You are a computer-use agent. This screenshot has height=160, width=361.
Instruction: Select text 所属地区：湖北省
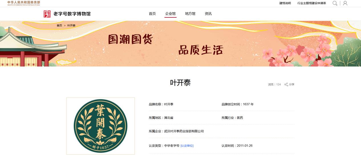point(161,118)
